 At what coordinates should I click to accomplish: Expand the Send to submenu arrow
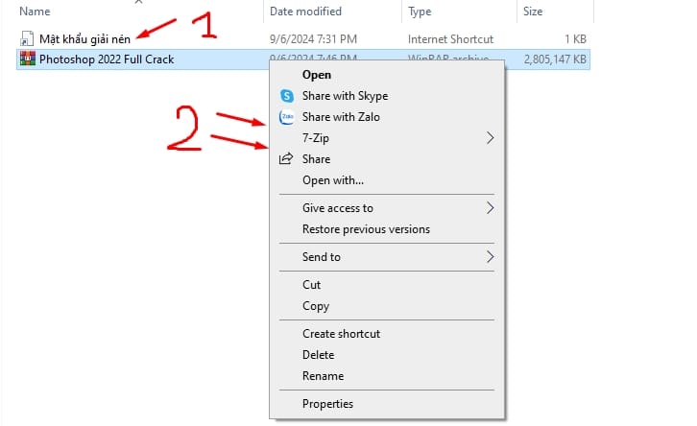coord(490,257)
